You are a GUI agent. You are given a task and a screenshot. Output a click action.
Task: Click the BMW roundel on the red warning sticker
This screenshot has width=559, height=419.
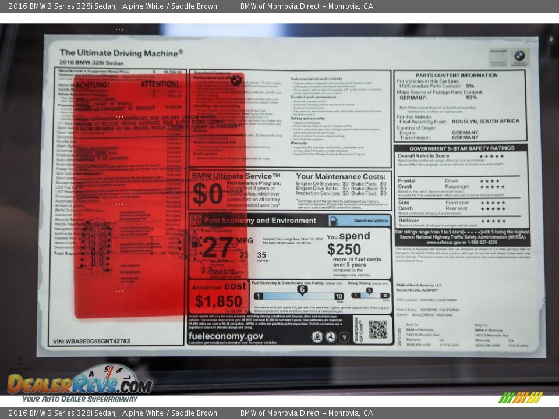236,80
